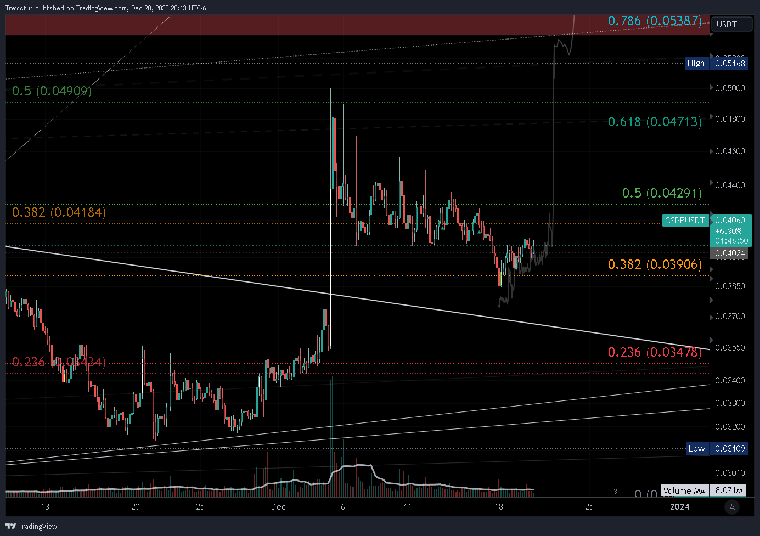The width and height of the screenshot is (760, 536).
Task: Click the date label 20 on time axis
Action: (136, 507)
